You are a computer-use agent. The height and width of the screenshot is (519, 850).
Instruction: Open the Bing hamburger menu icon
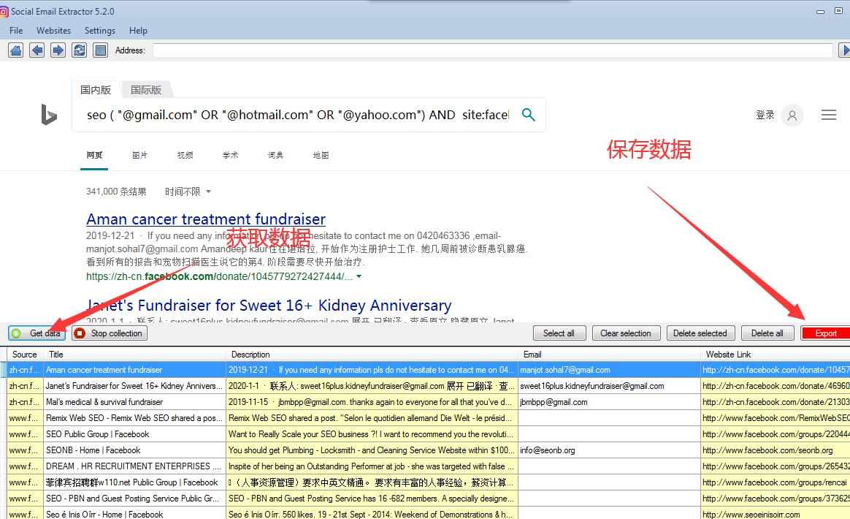click(x=829, y=115)
